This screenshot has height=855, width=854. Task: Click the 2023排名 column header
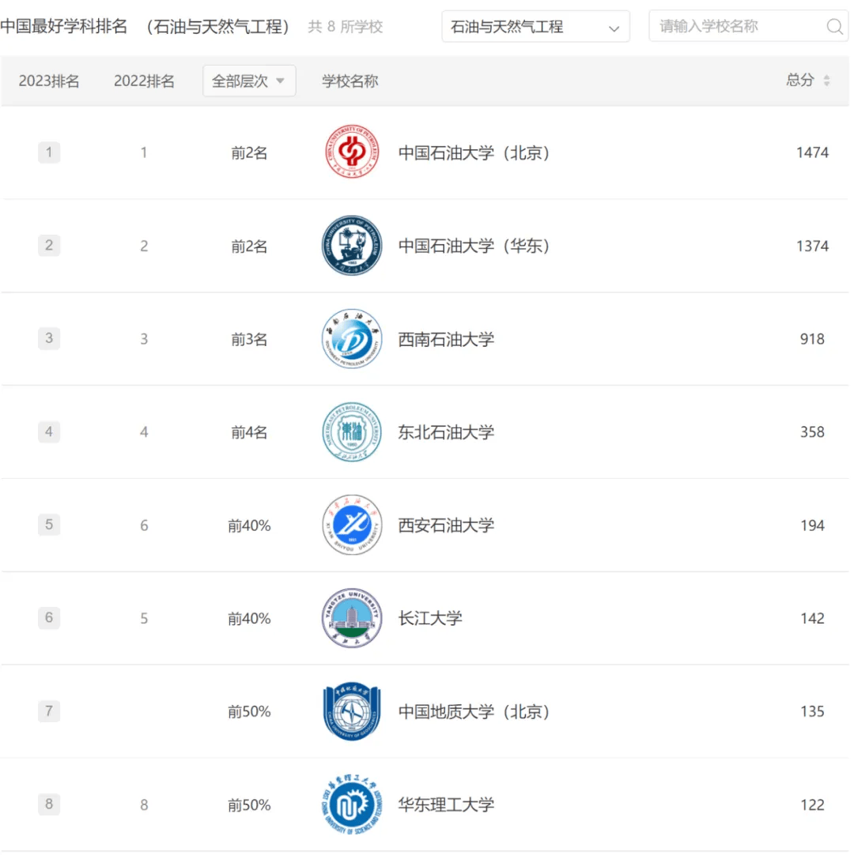[49, 81]
